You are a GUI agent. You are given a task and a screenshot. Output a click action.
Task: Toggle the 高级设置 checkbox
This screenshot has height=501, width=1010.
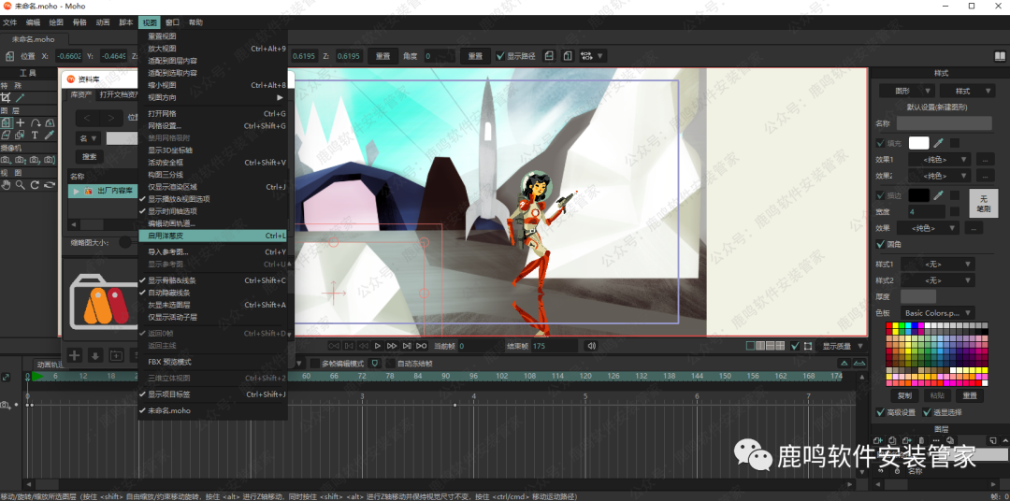(x=880, y=412)
